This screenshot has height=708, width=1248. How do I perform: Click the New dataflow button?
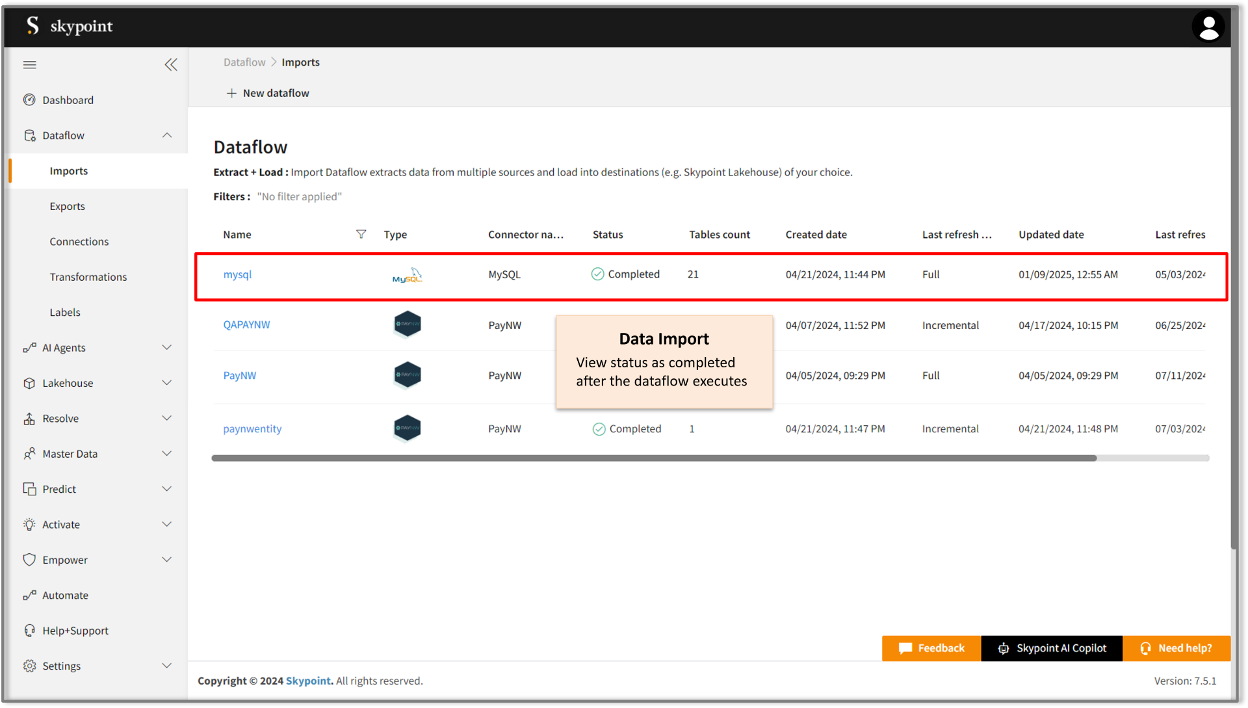(268, 93)
